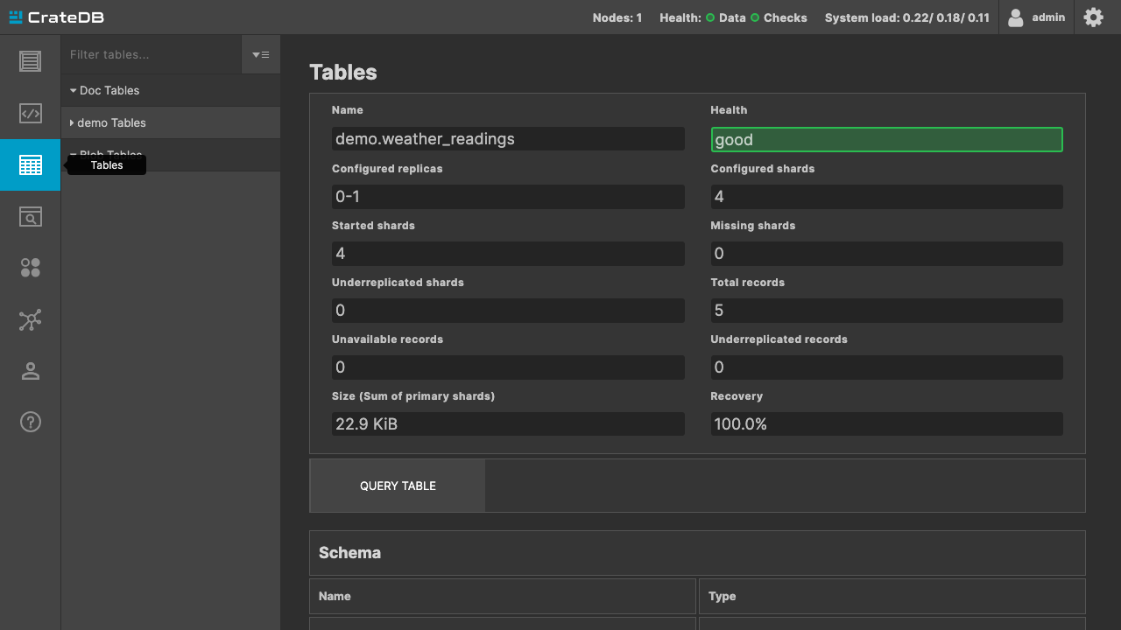The width and height of the screenshot is (1121, 630).
Task: Click the 22.9 KiB size value
Action: pyautogui.click(x=508, y=423)
